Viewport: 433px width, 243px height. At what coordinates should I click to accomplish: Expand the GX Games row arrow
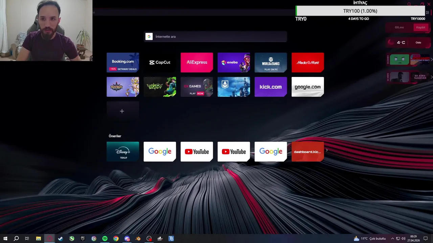pyautogui.click(x=431, y=59)
